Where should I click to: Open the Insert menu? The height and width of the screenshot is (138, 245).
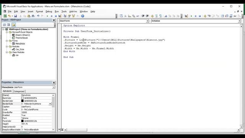pyautogui.click(x=31, y=11)
